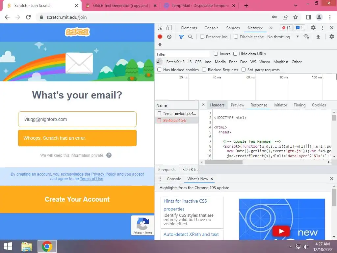This screenshot has height=253, width=337.
Task: Click the What's New drawer scrollbar
Action: click(334, 197)
